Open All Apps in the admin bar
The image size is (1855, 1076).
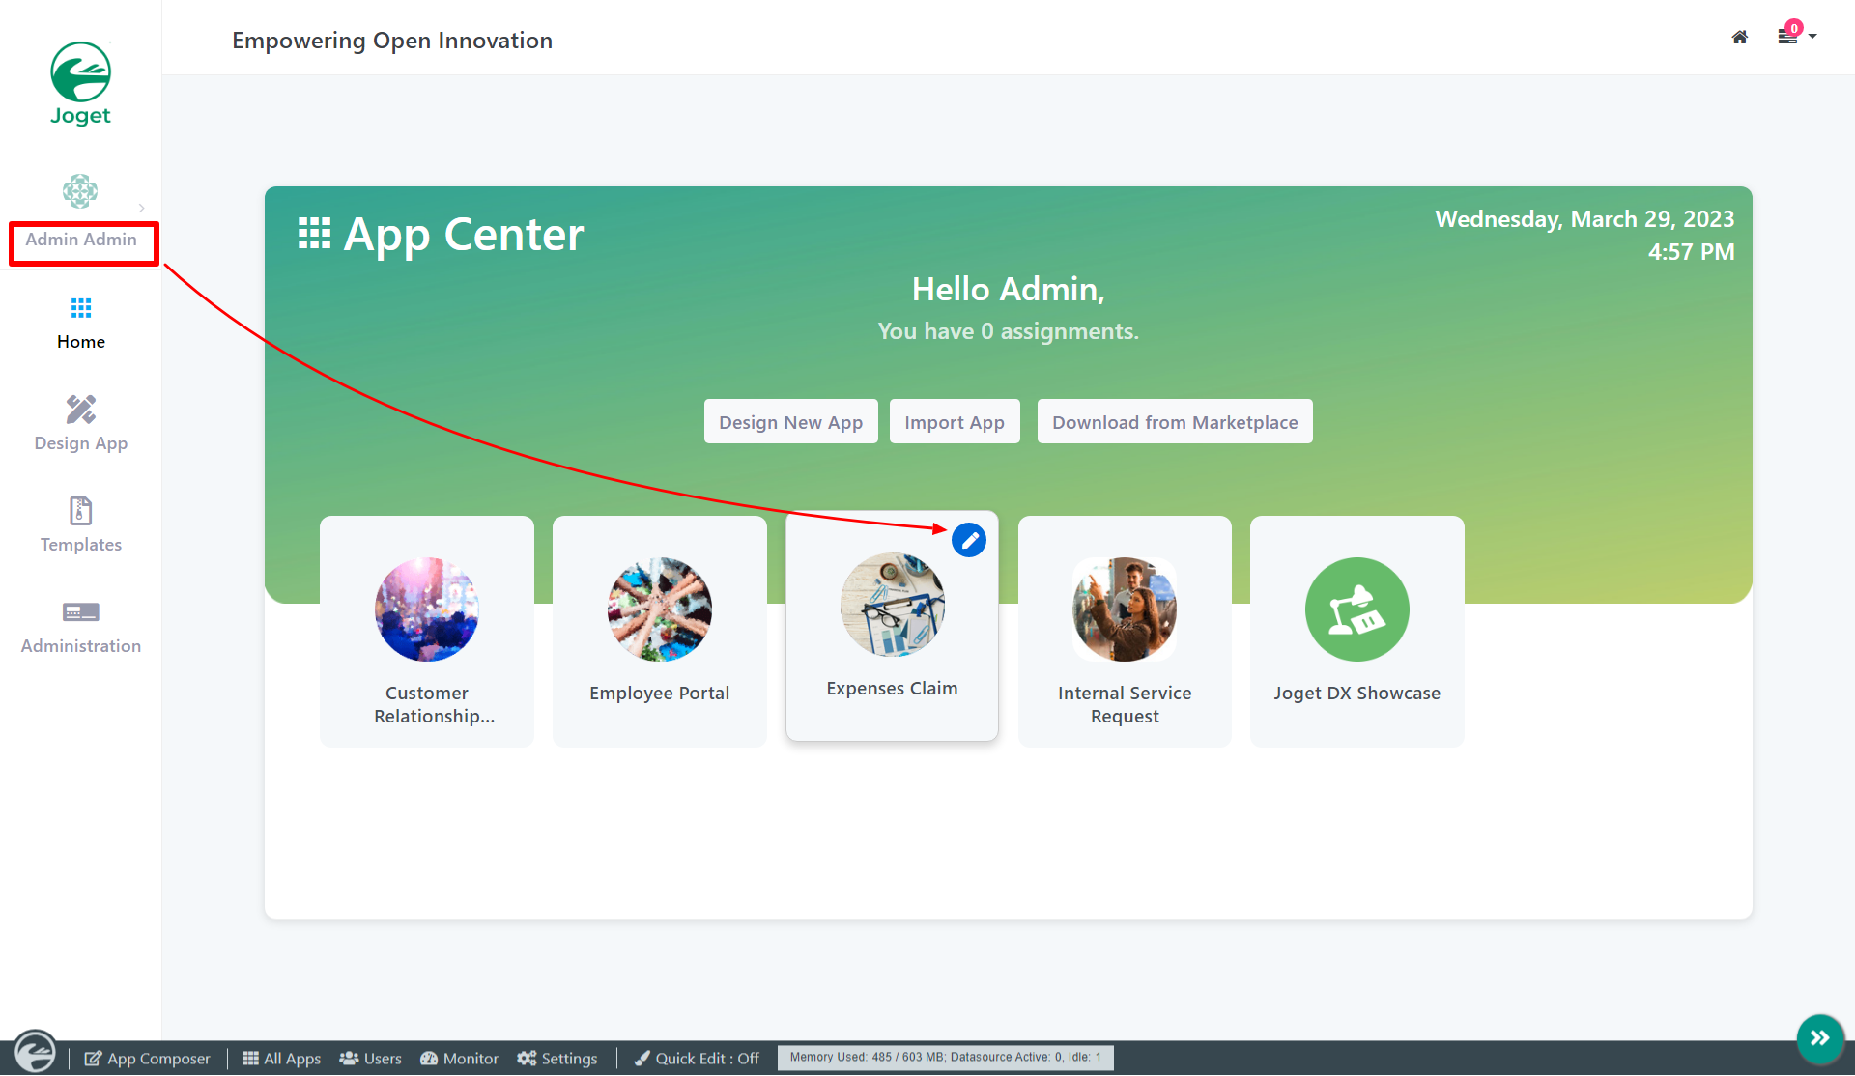pos(281,1059)
